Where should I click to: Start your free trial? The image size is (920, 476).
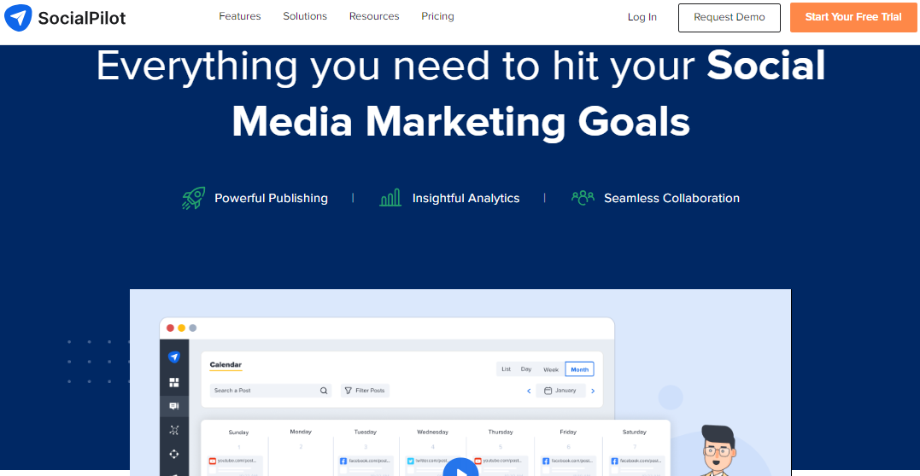point(853,18)
